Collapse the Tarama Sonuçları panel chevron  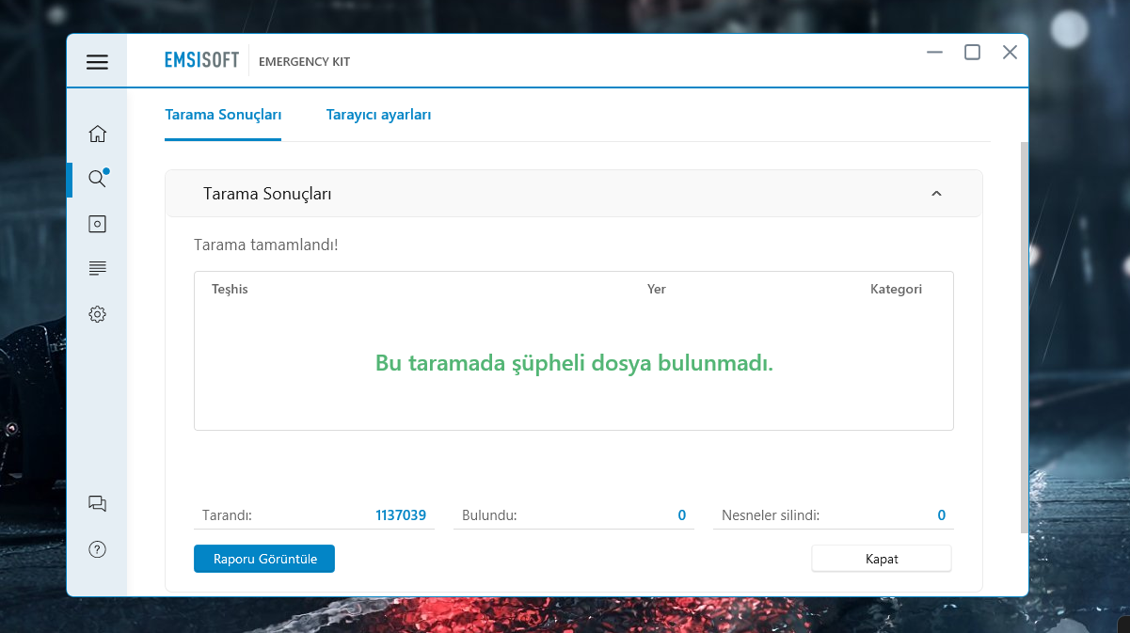[936, 194]
